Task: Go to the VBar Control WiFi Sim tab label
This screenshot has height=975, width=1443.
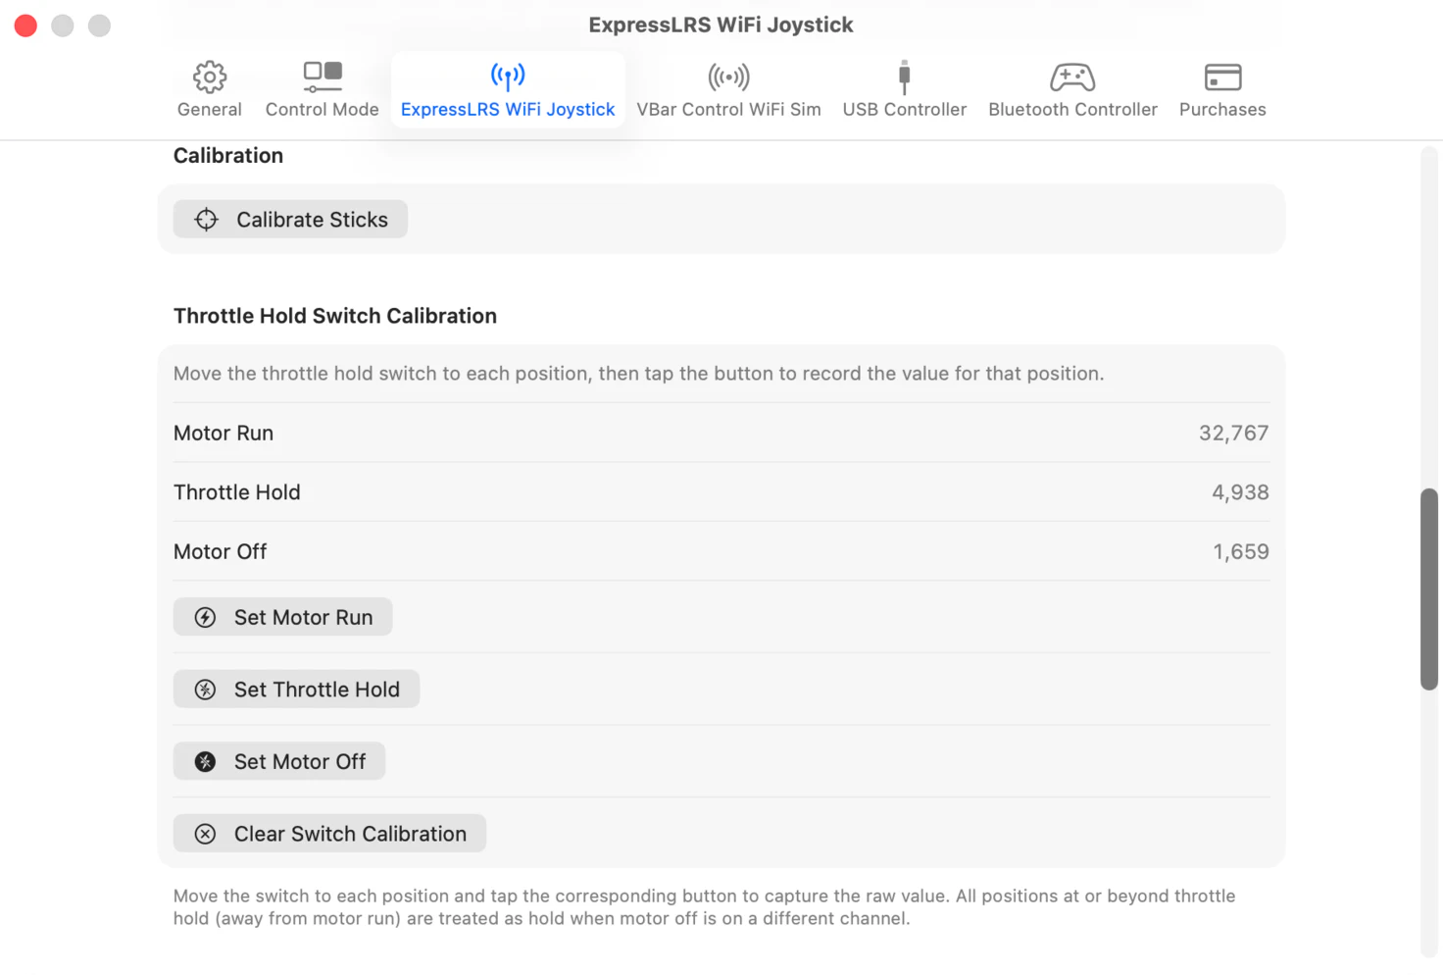Action: click(728, 110)
